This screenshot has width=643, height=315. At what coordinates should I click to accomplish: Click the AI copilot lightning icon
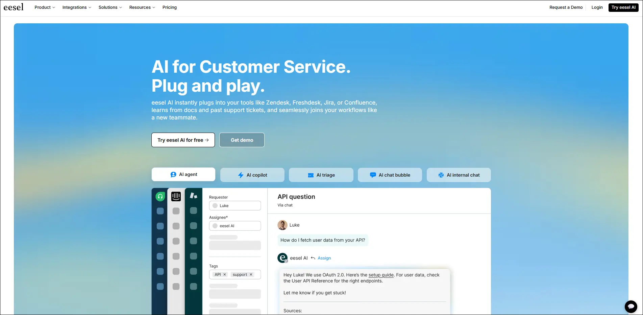pyautogui.click(x=241, y=175)
